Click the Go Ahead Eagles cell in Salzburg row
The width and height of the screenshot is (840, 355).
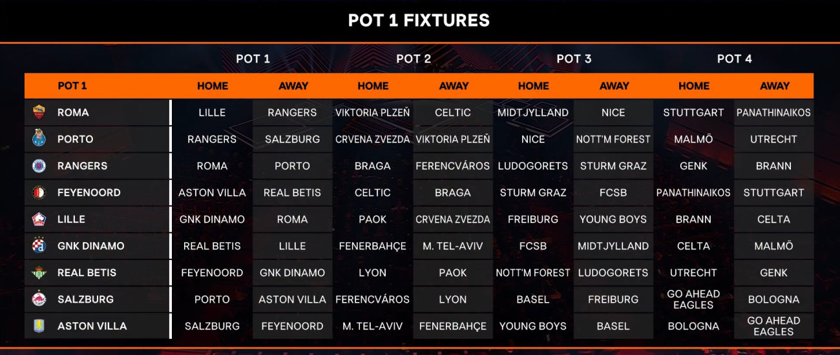(x=693, y=299)
